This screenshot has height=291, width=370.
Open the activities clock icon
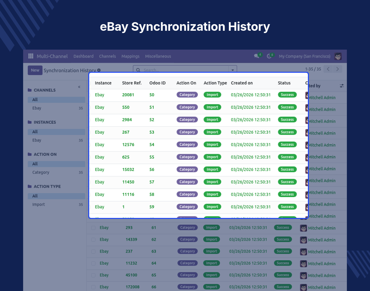coord(269,56)
